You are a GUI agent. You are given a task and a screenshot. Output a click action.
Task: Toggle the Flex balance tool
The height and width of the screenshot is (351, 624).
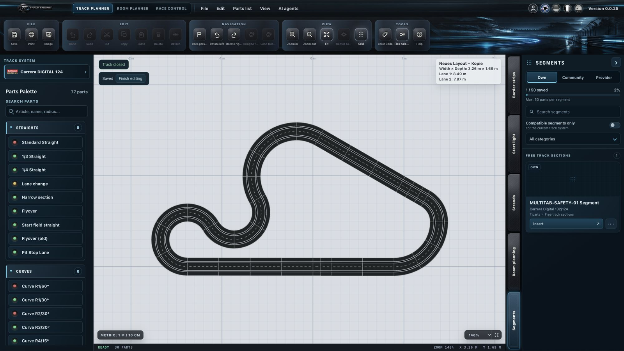(402, 35)
